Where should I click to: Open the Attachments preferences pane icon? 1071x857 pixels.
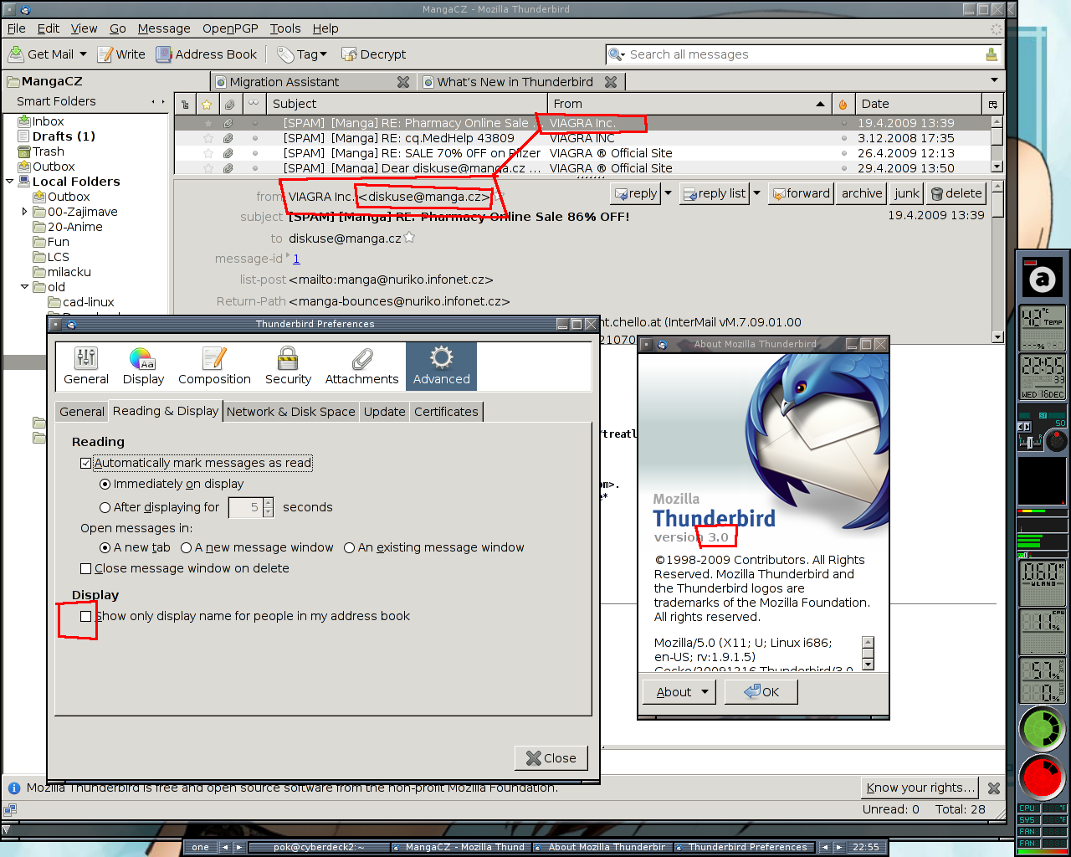[361, 367]
